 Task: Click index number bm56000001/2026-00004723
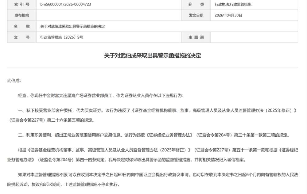pyautogui.click(x=66, y=4)
